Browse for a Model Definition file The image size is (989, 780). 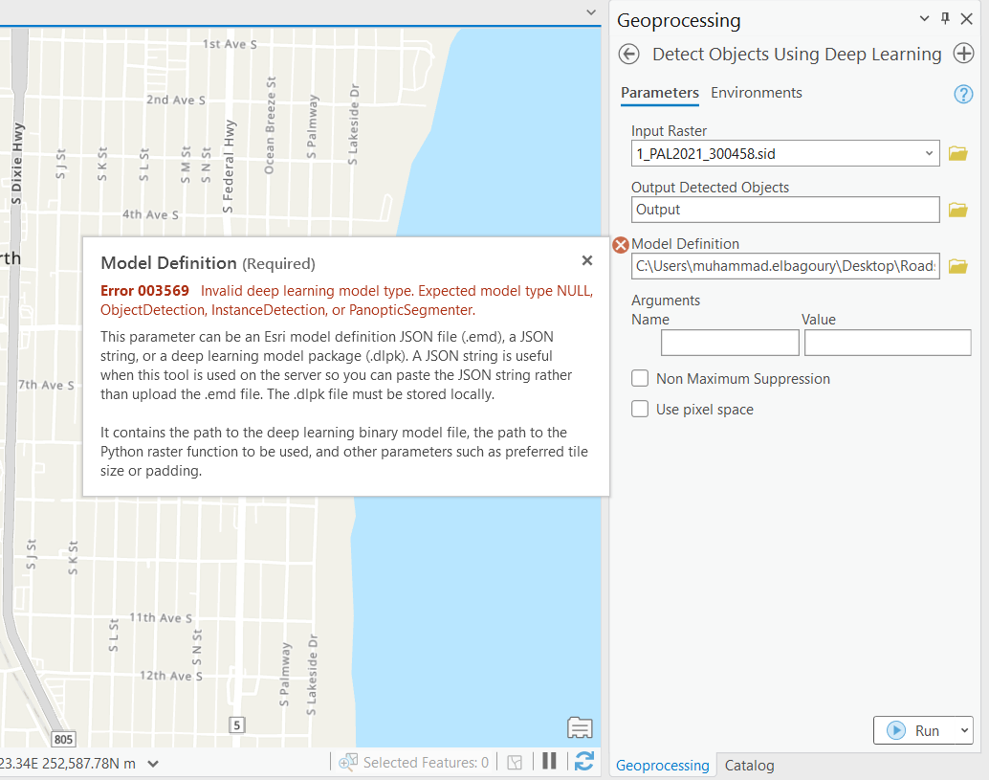(958, 267)
